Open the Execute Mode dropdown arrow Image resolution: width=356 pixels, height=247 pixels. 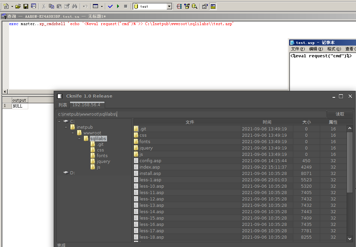click(x=102, y=6)
